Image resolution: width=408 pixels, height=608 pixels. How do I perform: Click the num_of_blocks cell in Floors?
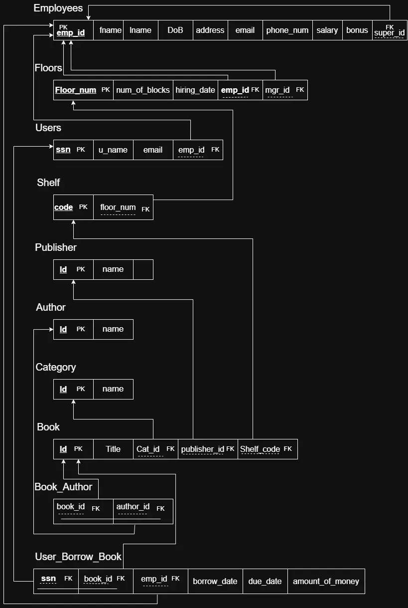[143, 90]
